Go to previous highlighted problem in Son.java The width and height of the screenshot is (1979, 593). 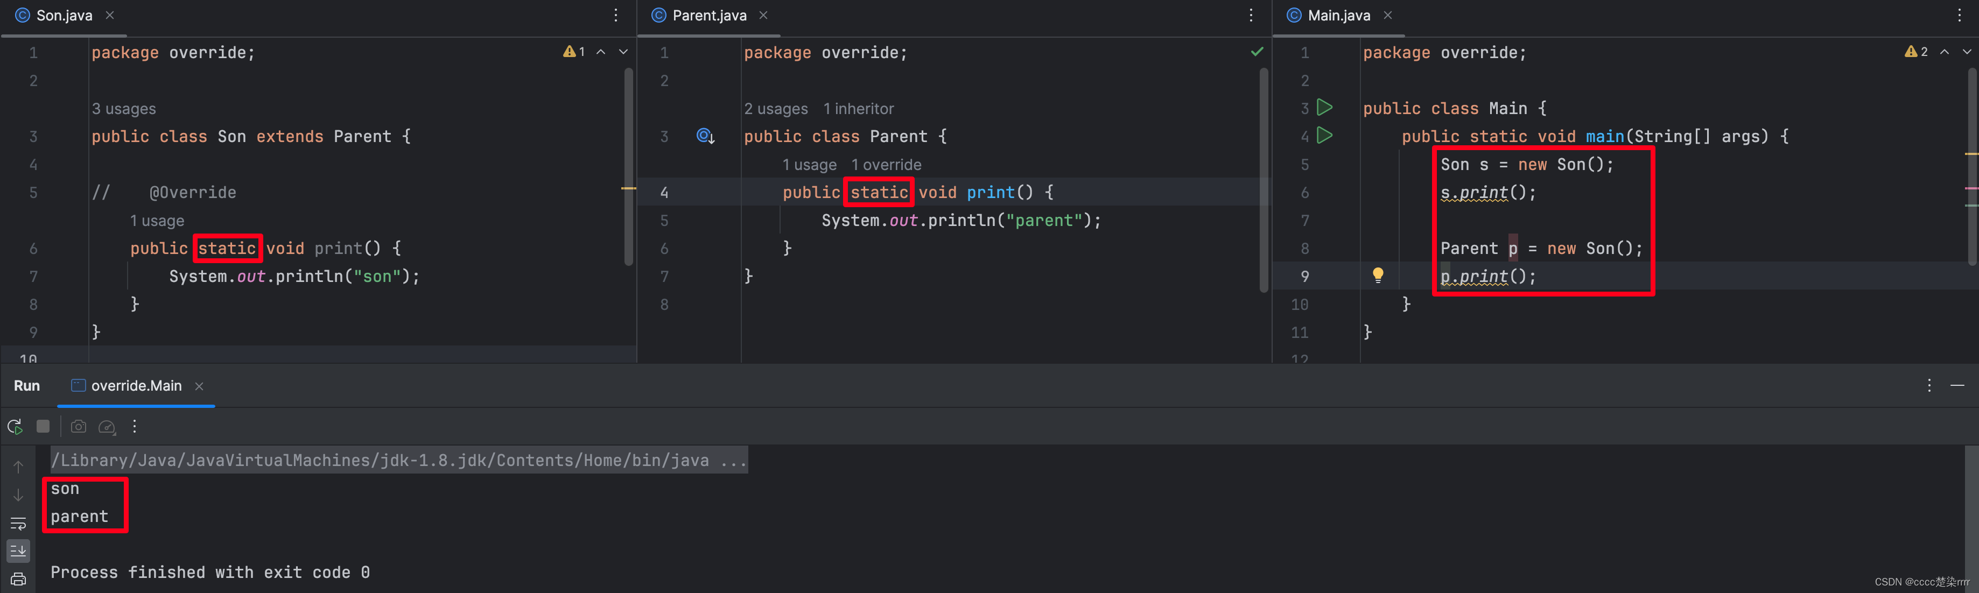coord(601,52)
